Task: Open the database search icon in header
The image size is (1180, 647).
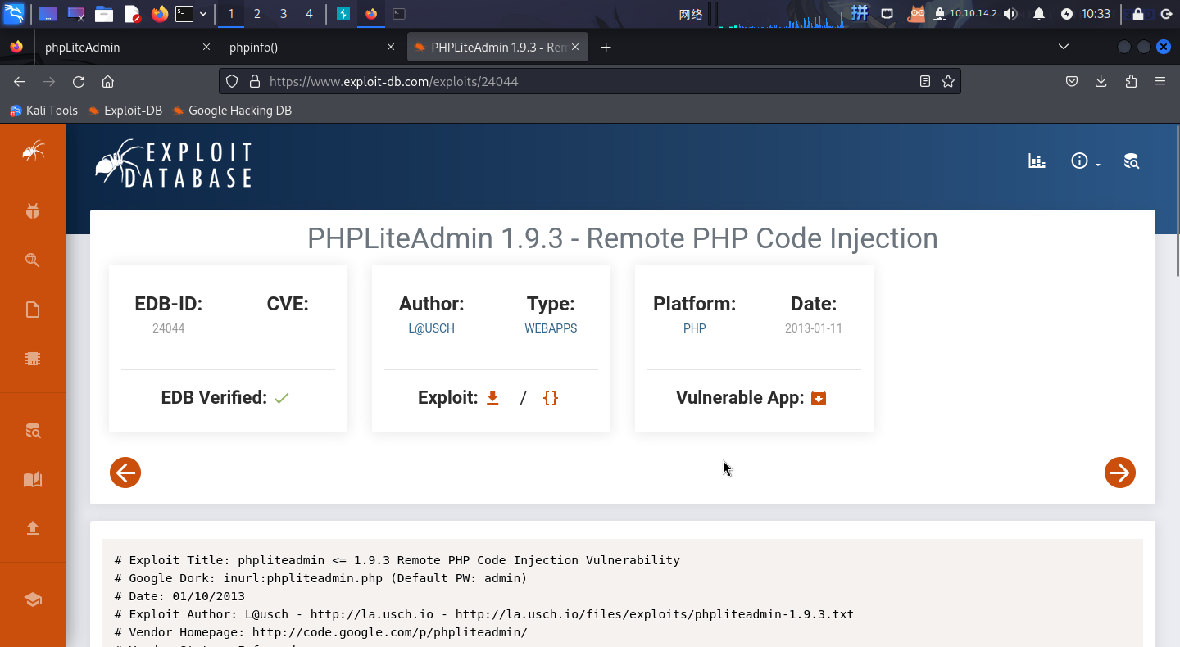Action: pyautogui.click(x=1132, y=161)
